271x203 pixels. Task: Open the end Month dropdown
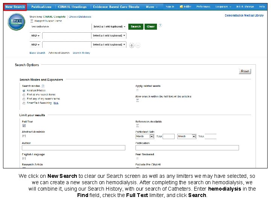[187, 136]
